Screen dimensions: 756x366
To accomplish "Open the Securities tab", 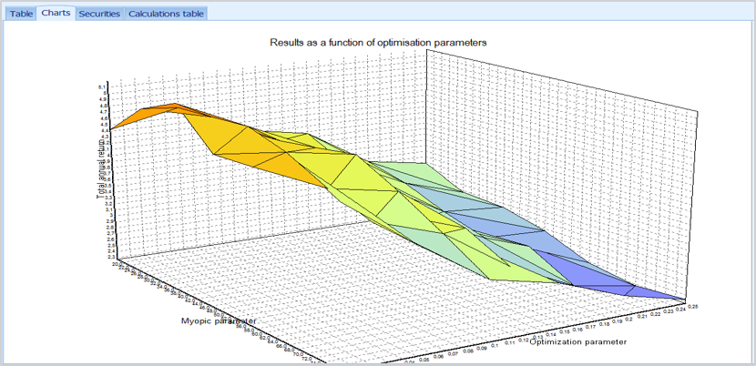I will tap(99, 14).
